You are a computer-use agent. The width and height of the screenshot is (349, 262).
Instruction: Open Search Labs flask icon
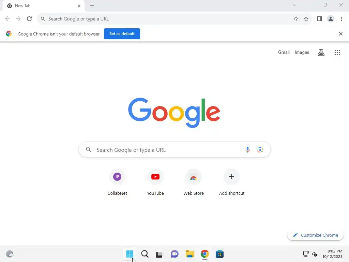pos(321,53)
